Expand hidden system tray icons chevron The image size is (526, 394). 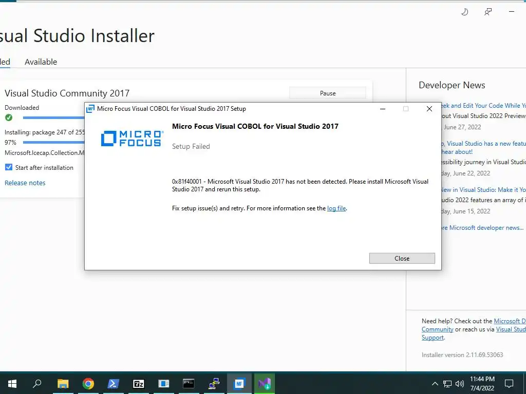[x=435, y=384]
